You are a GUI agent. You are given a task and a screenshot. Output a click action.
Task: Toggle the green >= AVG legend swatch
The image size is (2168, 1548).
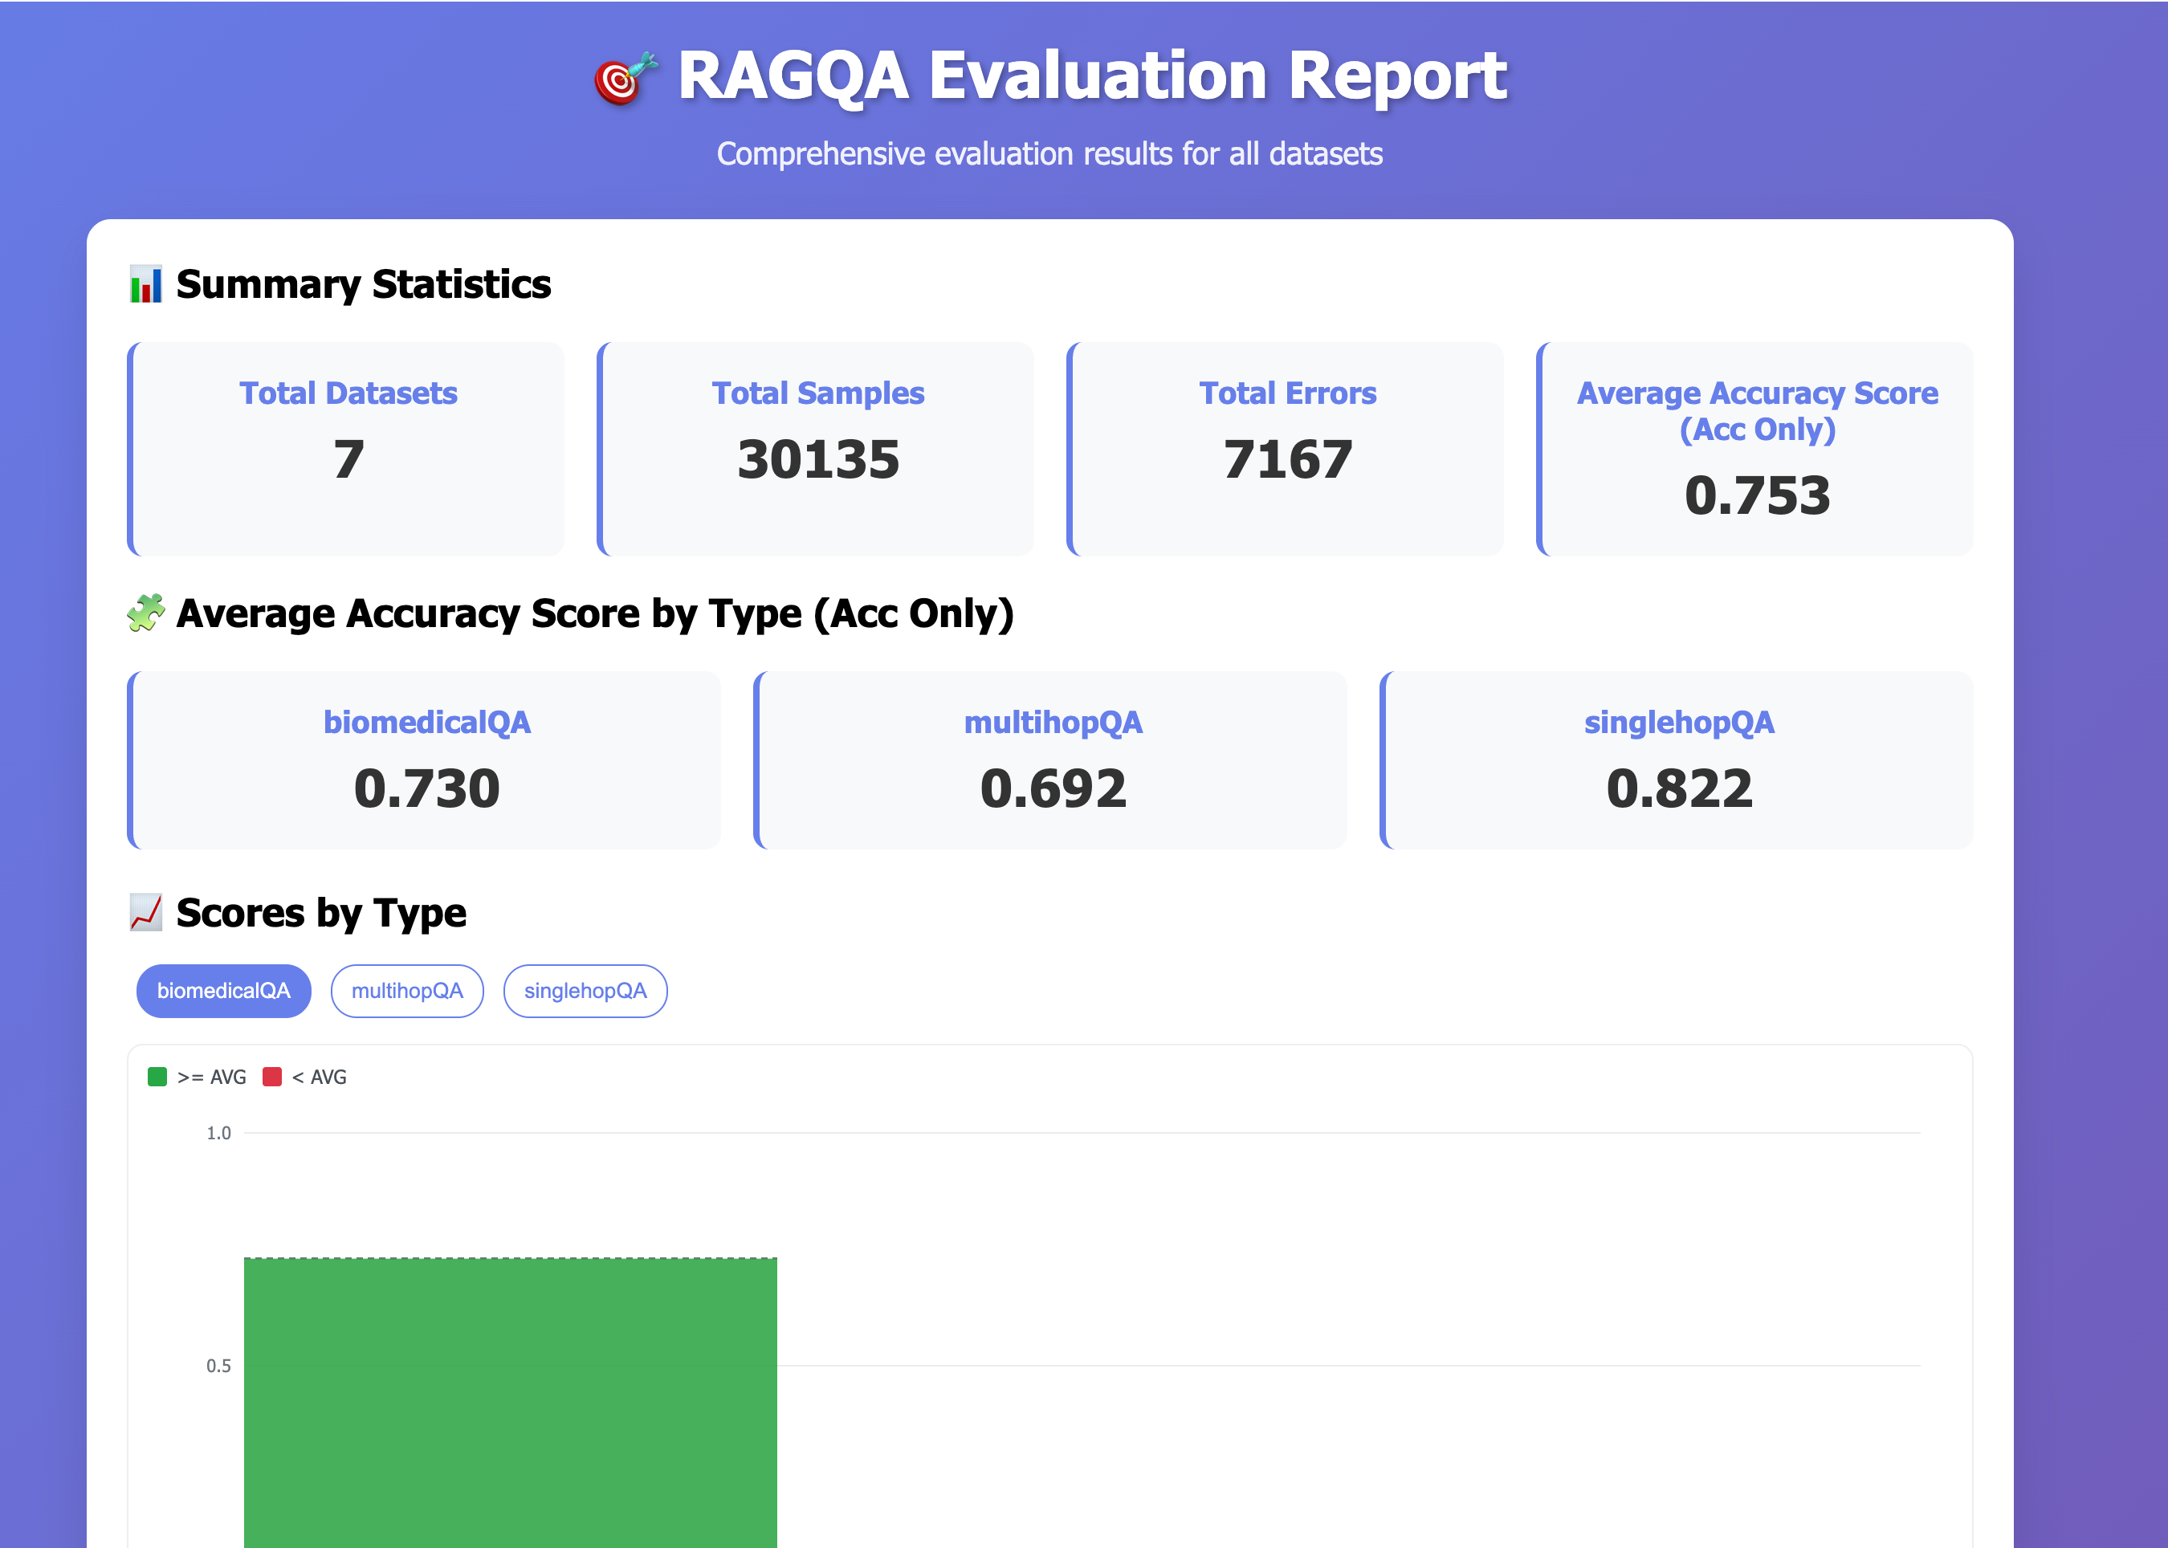click(157, 1076)
